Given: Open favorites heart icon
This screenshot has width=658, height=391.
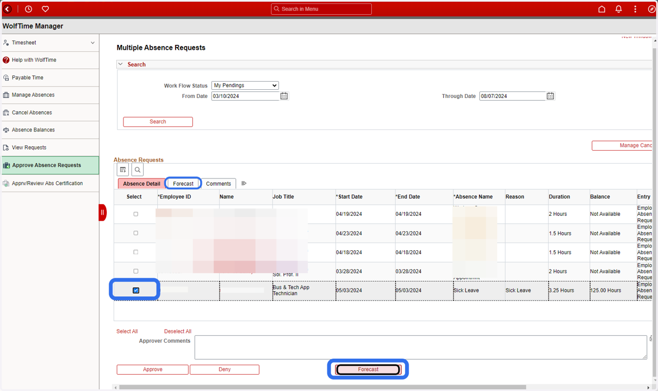Looking at the screenshot, I should point(46,9).
